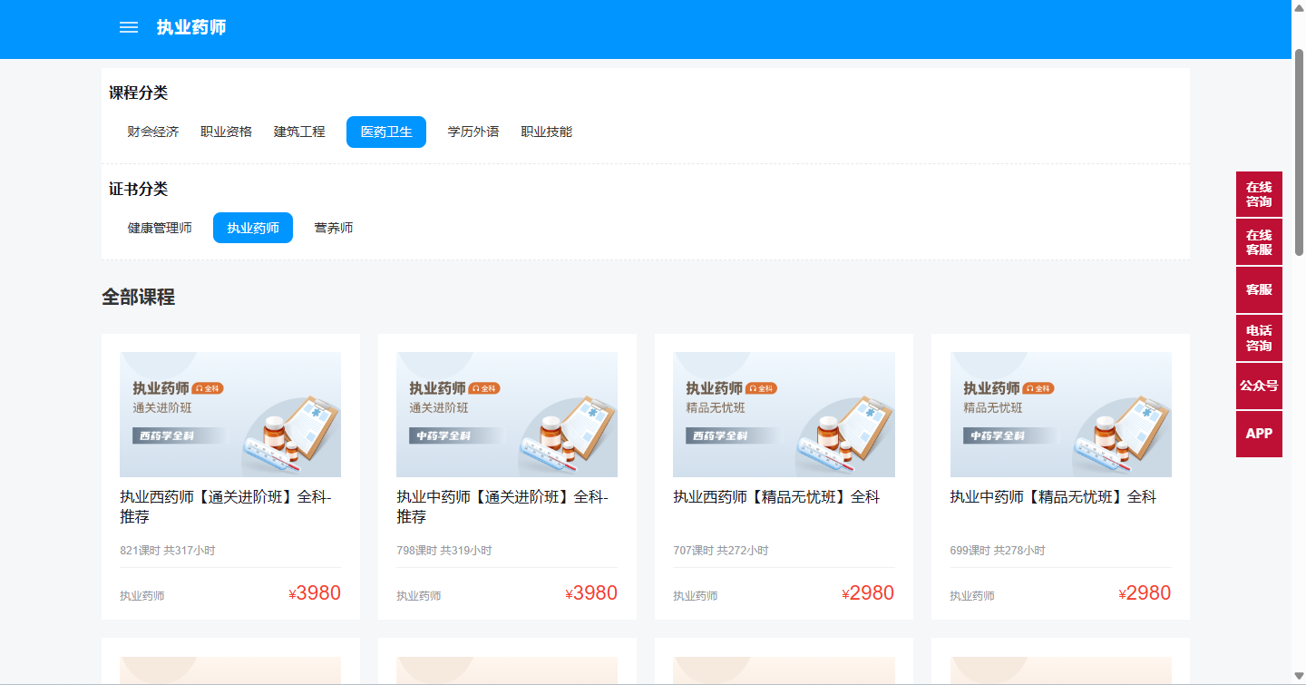Click the 在线客服 side button
This screenshot has width=1306, height=685.
pos(1259,242)
